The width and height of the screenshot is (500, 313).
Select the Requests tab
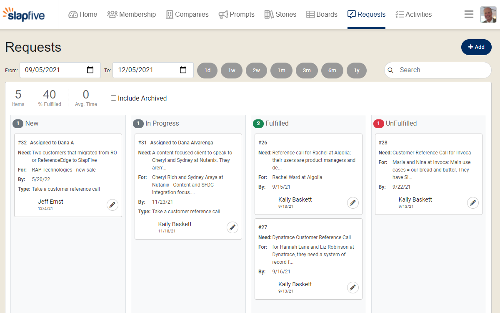click(366, 14)
